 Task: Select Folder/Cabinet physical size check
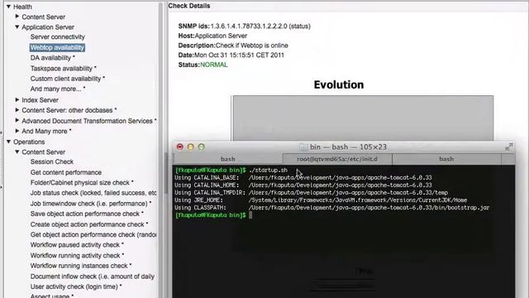coord(82,182)
